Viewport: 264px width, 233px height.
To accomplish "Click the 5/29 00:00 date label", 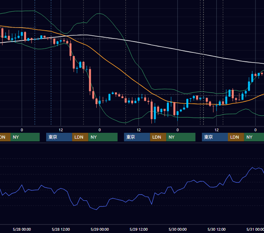I will point(100,229).
